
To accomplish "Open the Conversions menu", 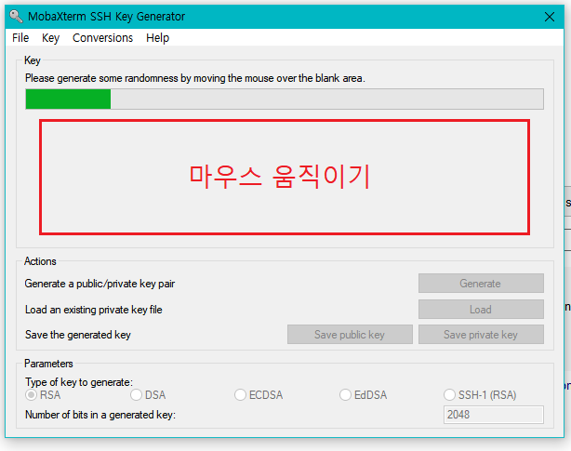I will tap(102, 38).
